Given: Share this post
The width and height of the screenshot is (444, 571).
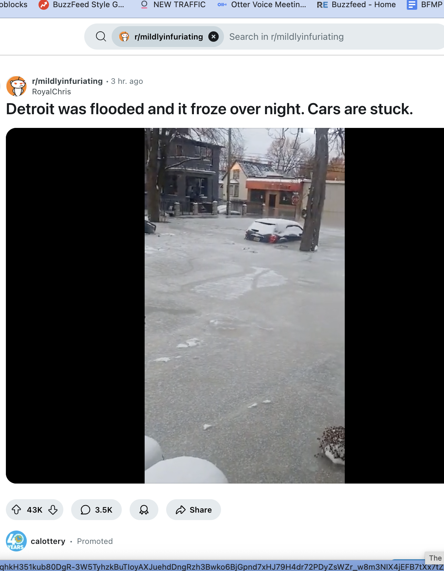Looking at the screenshot, I should (x=194, y=510).
